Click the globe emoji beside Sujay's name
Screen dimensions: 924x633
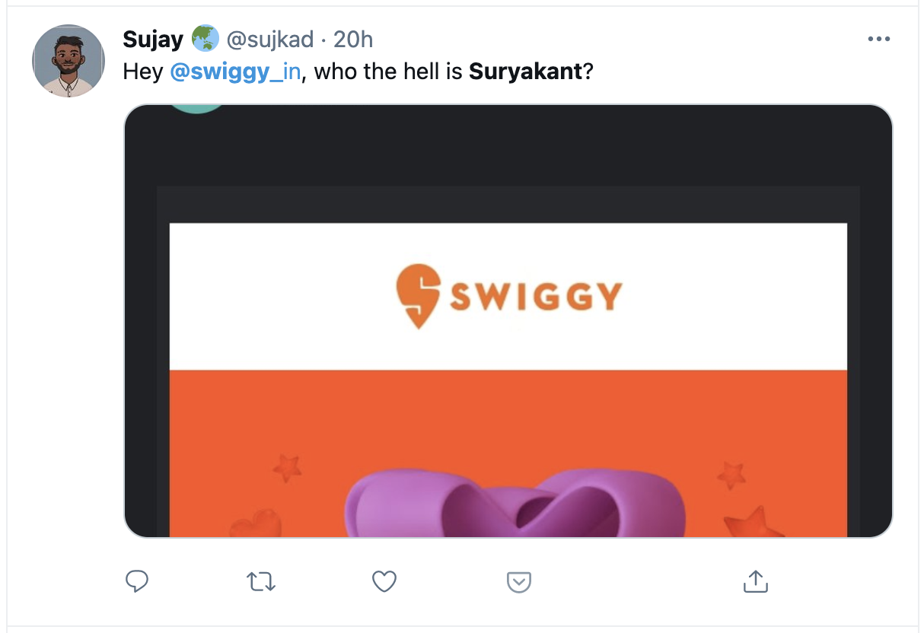coord(205,38)
